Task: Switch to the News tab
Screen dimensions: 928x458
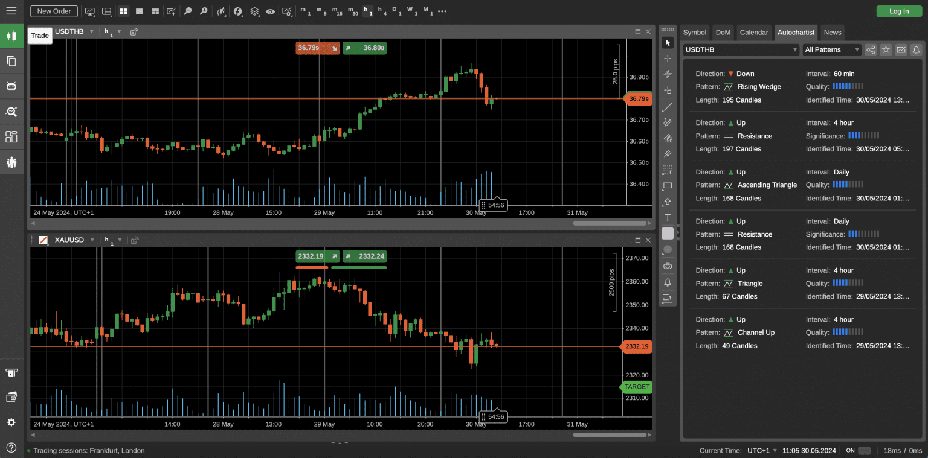Action: pos(832,33)
